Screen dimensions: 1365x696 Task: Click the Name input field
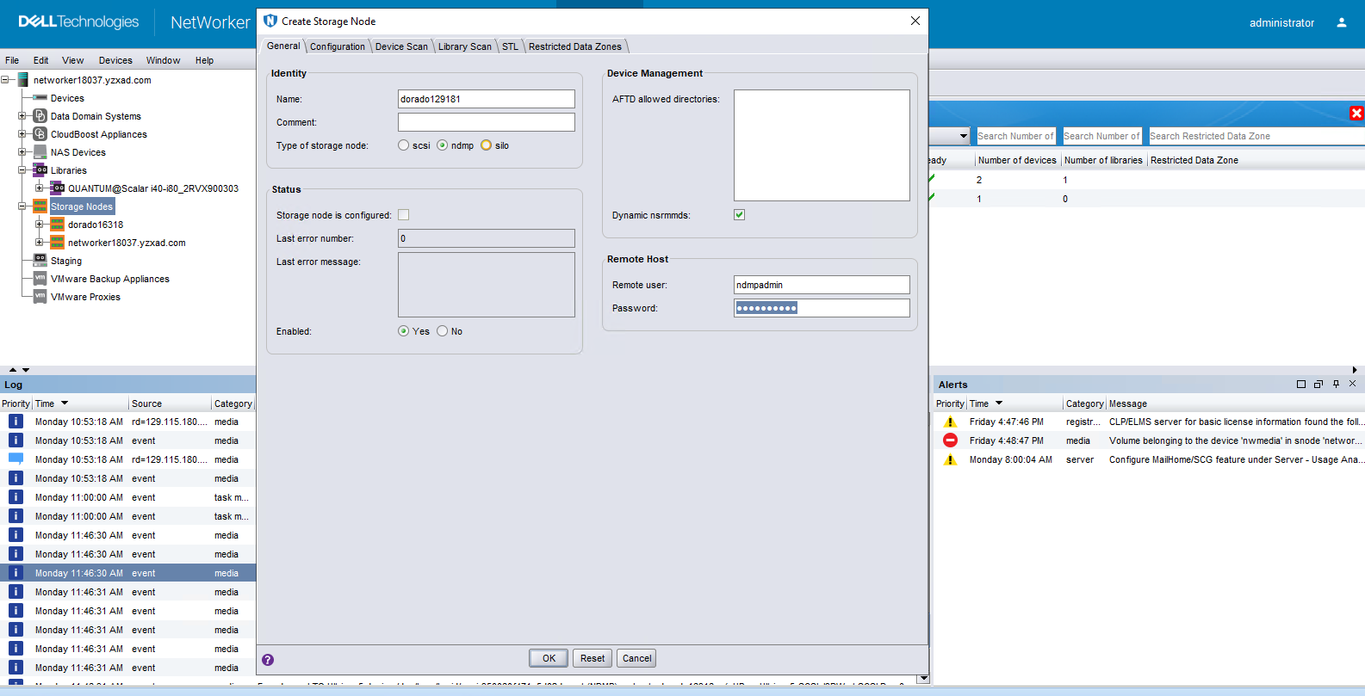486,99
